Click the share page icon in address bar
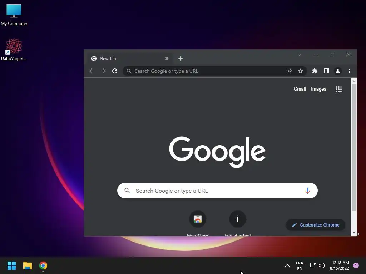The width and height of the screenshot is (366, 274). pos(289,71)
